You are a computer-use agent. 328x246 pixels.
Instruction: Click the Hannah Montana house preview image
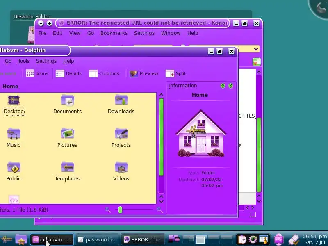pyautogui.click(x=201, y=134)
